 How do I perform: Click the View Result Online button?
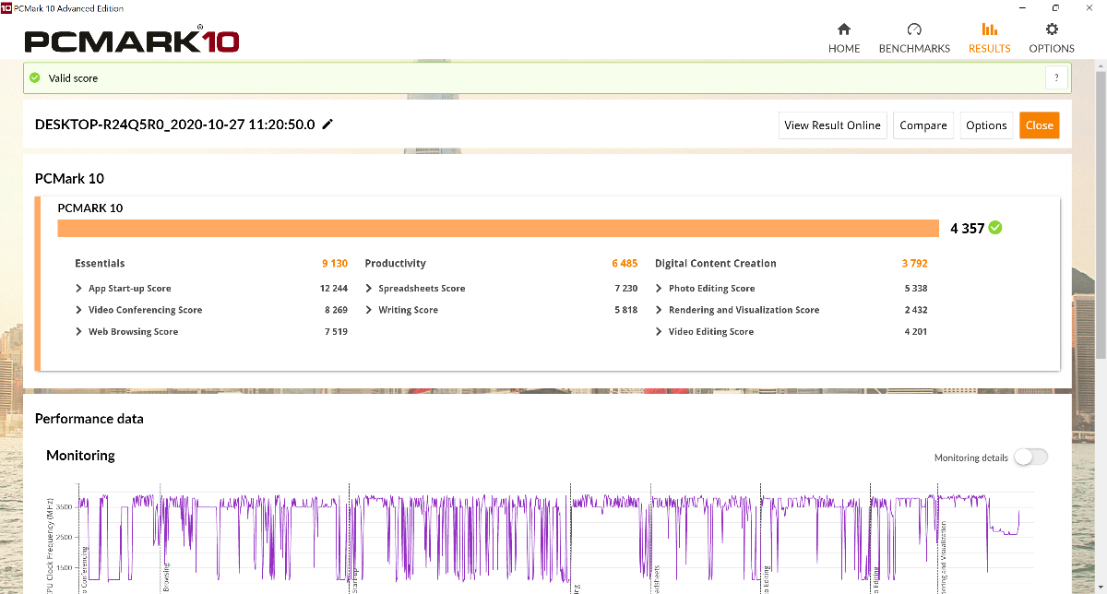click(x=832, y=125)
